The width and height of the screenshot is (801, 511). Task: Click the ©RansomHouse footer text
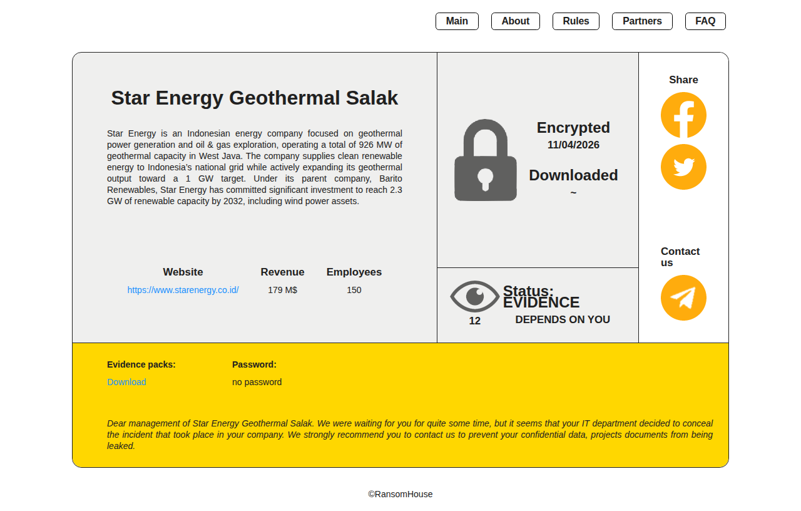pos(400,494)
